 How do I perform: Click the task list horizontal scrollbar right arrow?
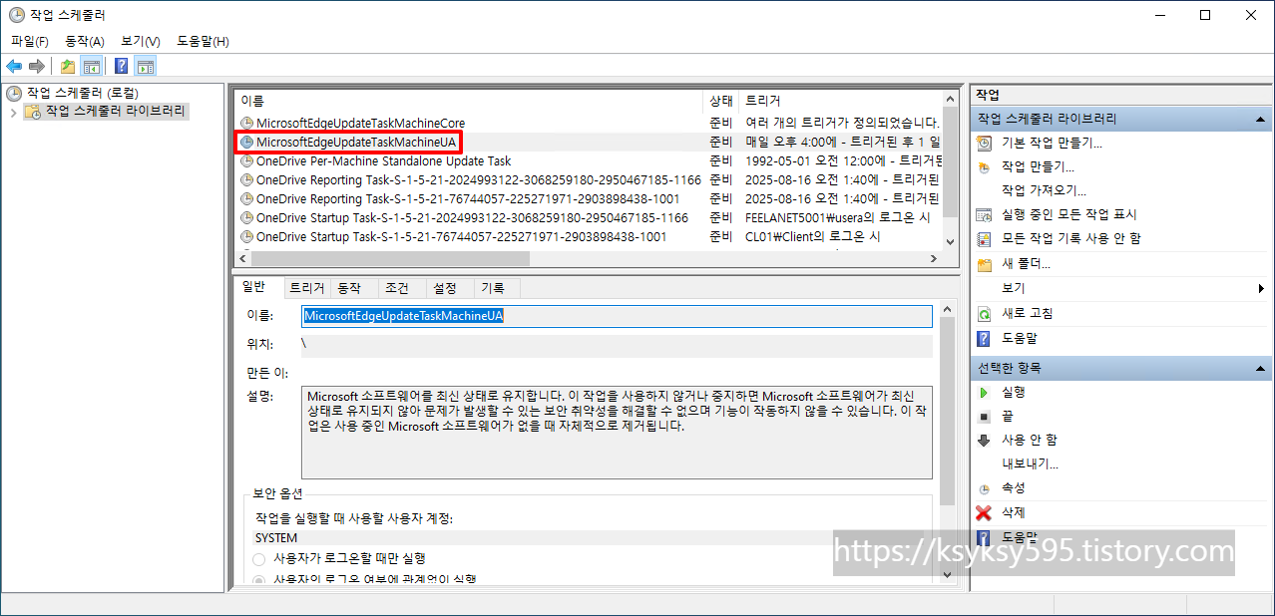pos(934,258)
